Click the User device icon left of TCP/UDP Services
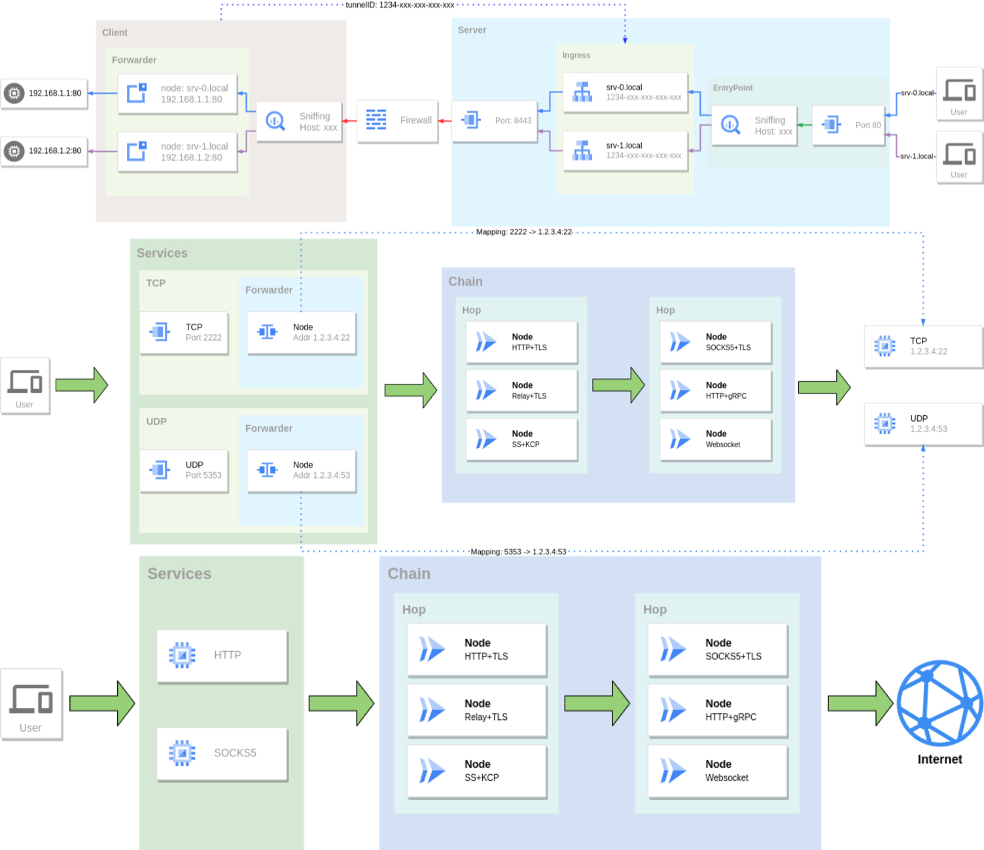 coord(25,382)
